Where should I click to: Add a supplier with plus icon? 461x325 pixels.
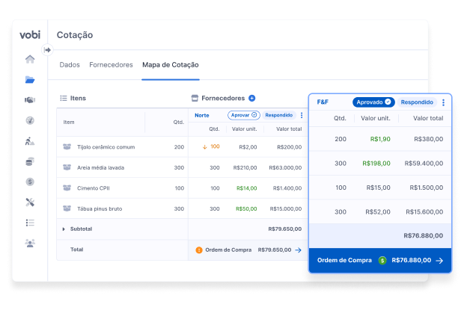tap(252, 98)
